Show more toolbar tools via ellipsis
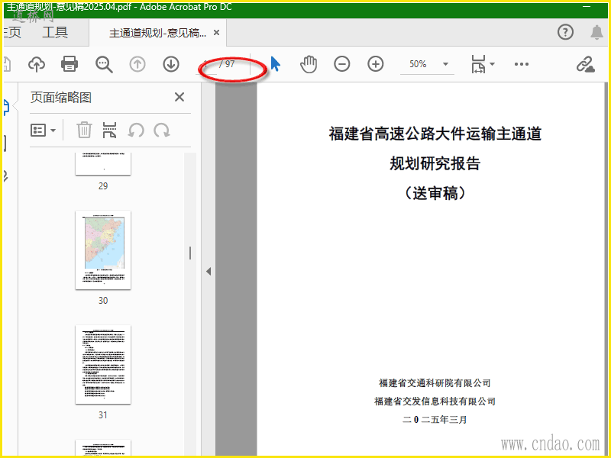Viewport: 611px width, 458px height. pos(522,64)
